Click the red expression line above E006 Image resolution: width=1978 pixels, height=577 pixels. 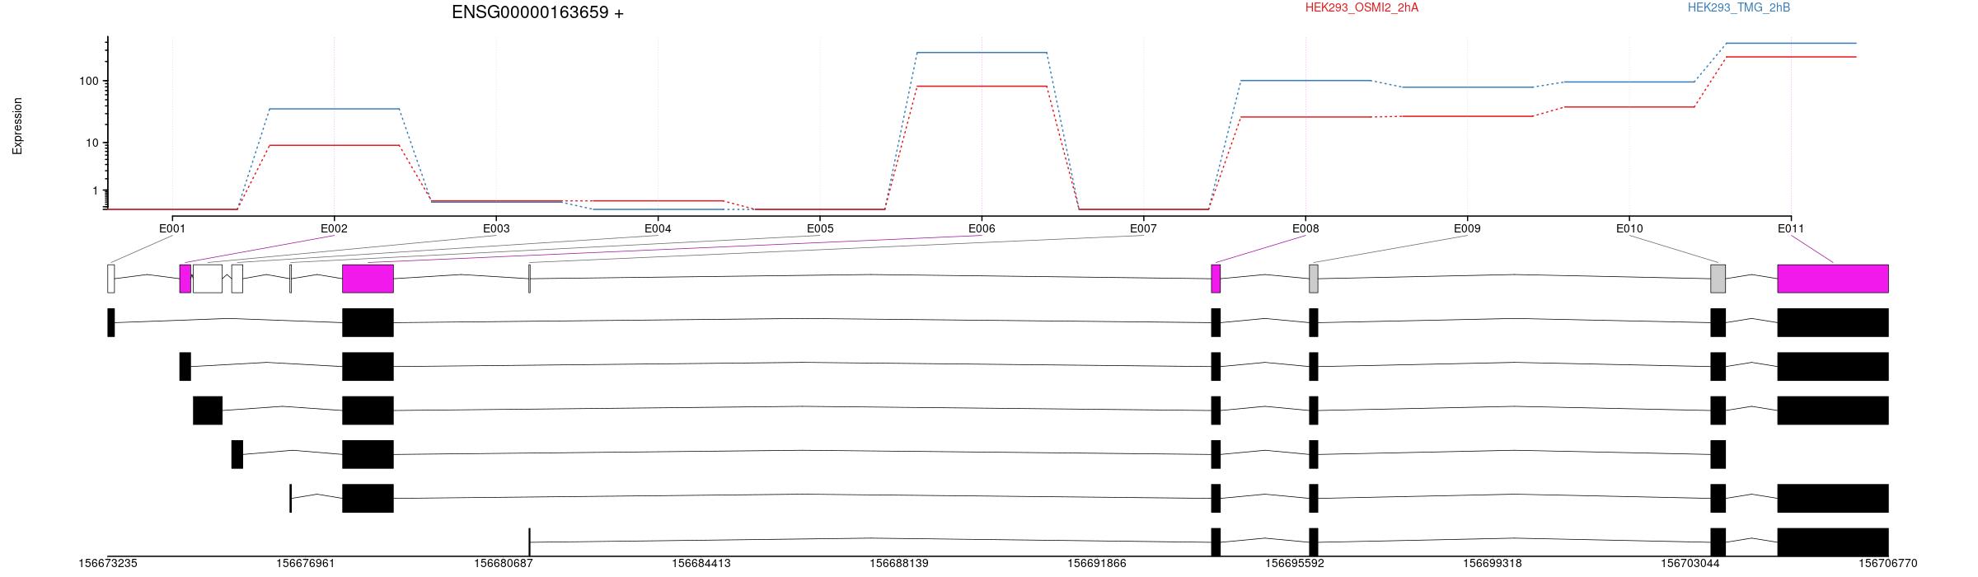pos(982,86)
